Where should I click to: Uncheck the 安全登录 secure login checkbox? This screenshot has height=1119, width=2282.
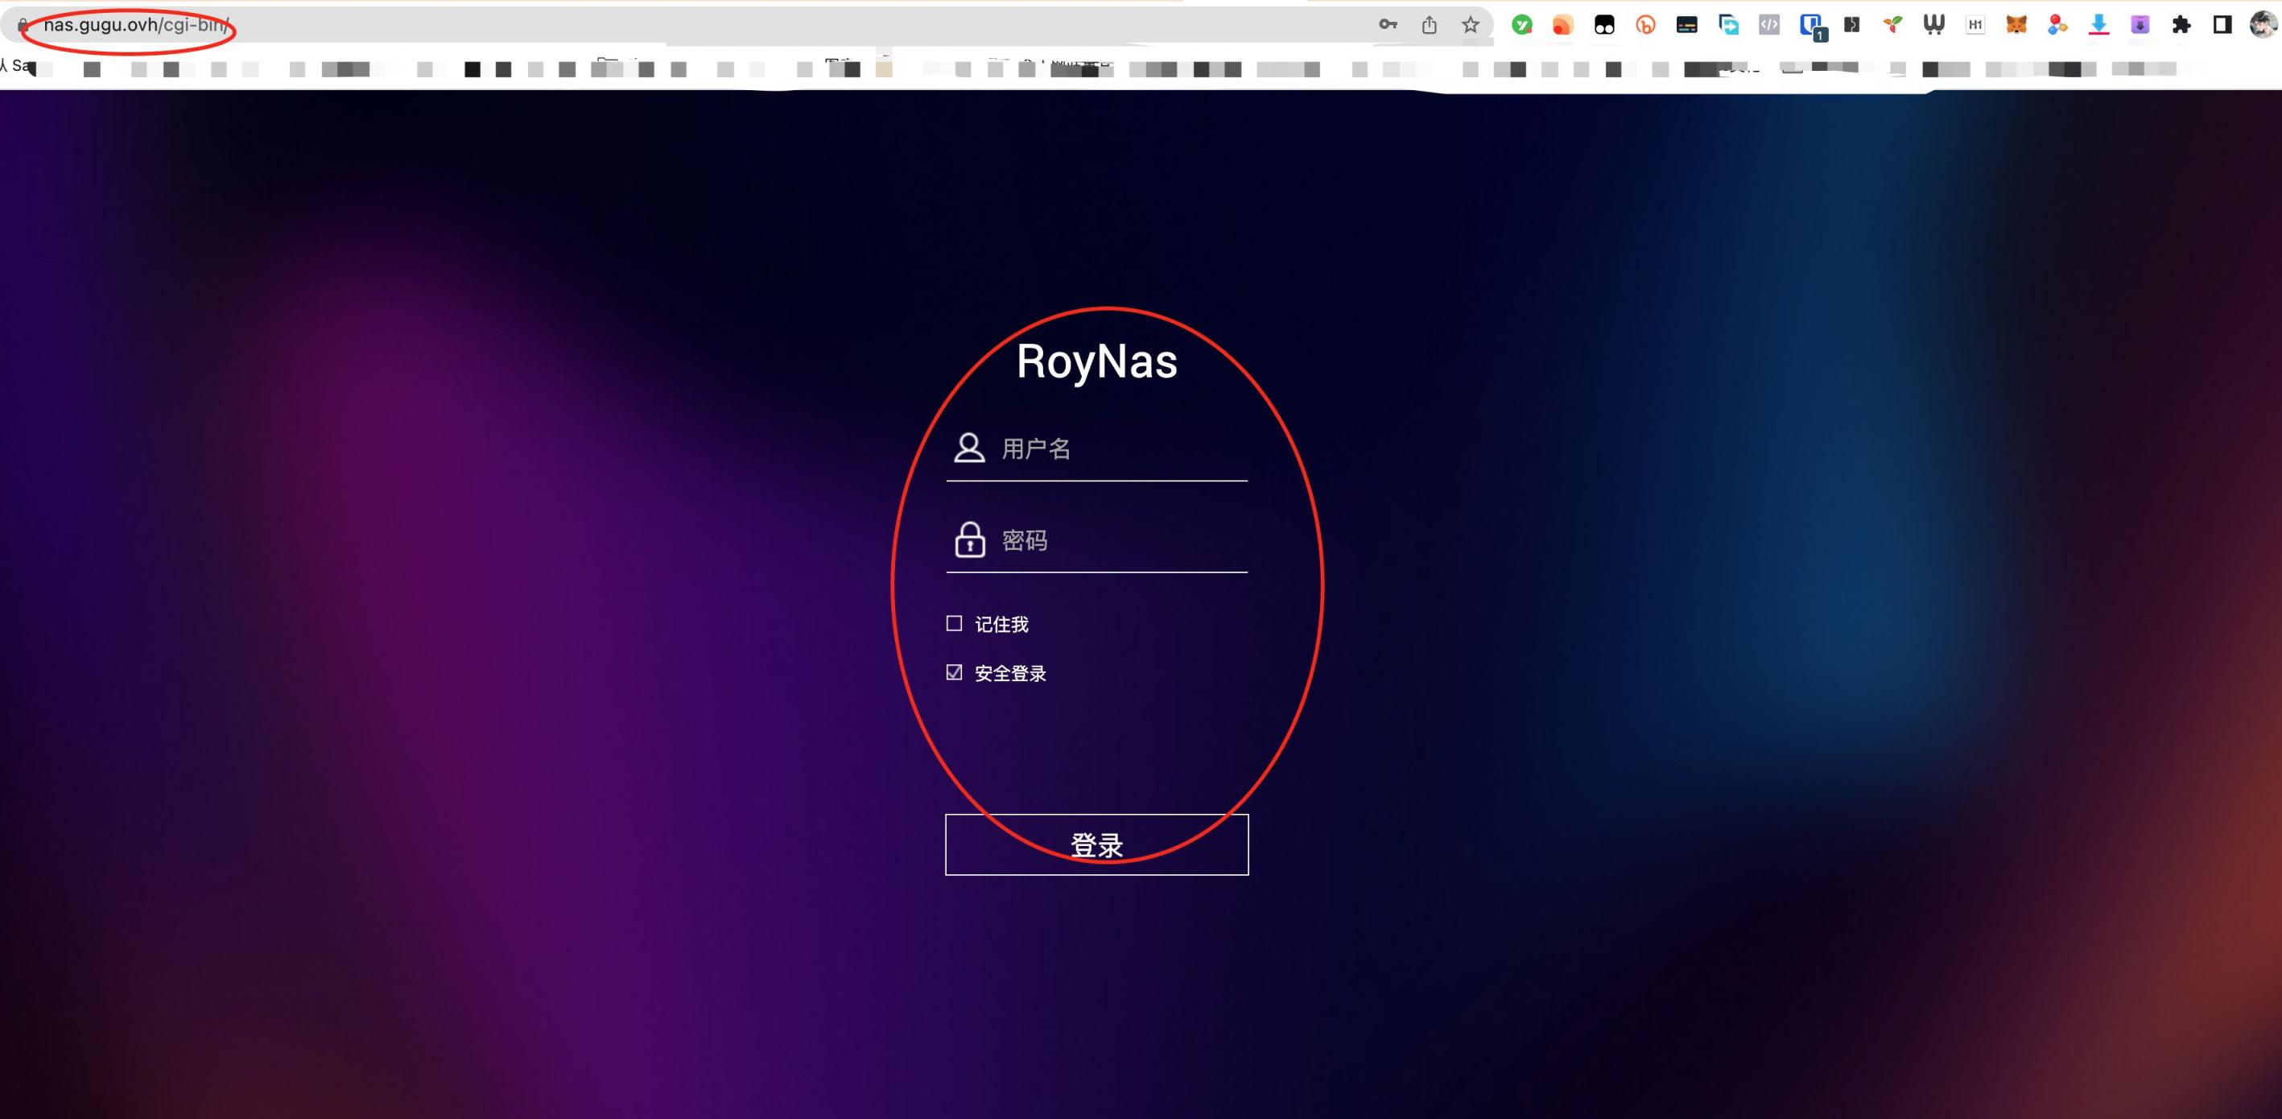click(954, 672)
